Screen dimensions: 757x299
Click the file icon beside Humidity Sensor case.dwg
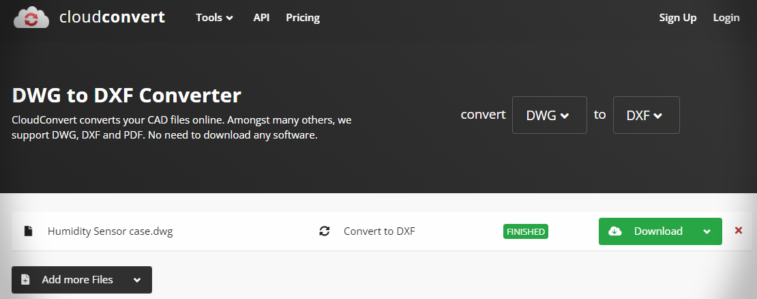(29, 231)
